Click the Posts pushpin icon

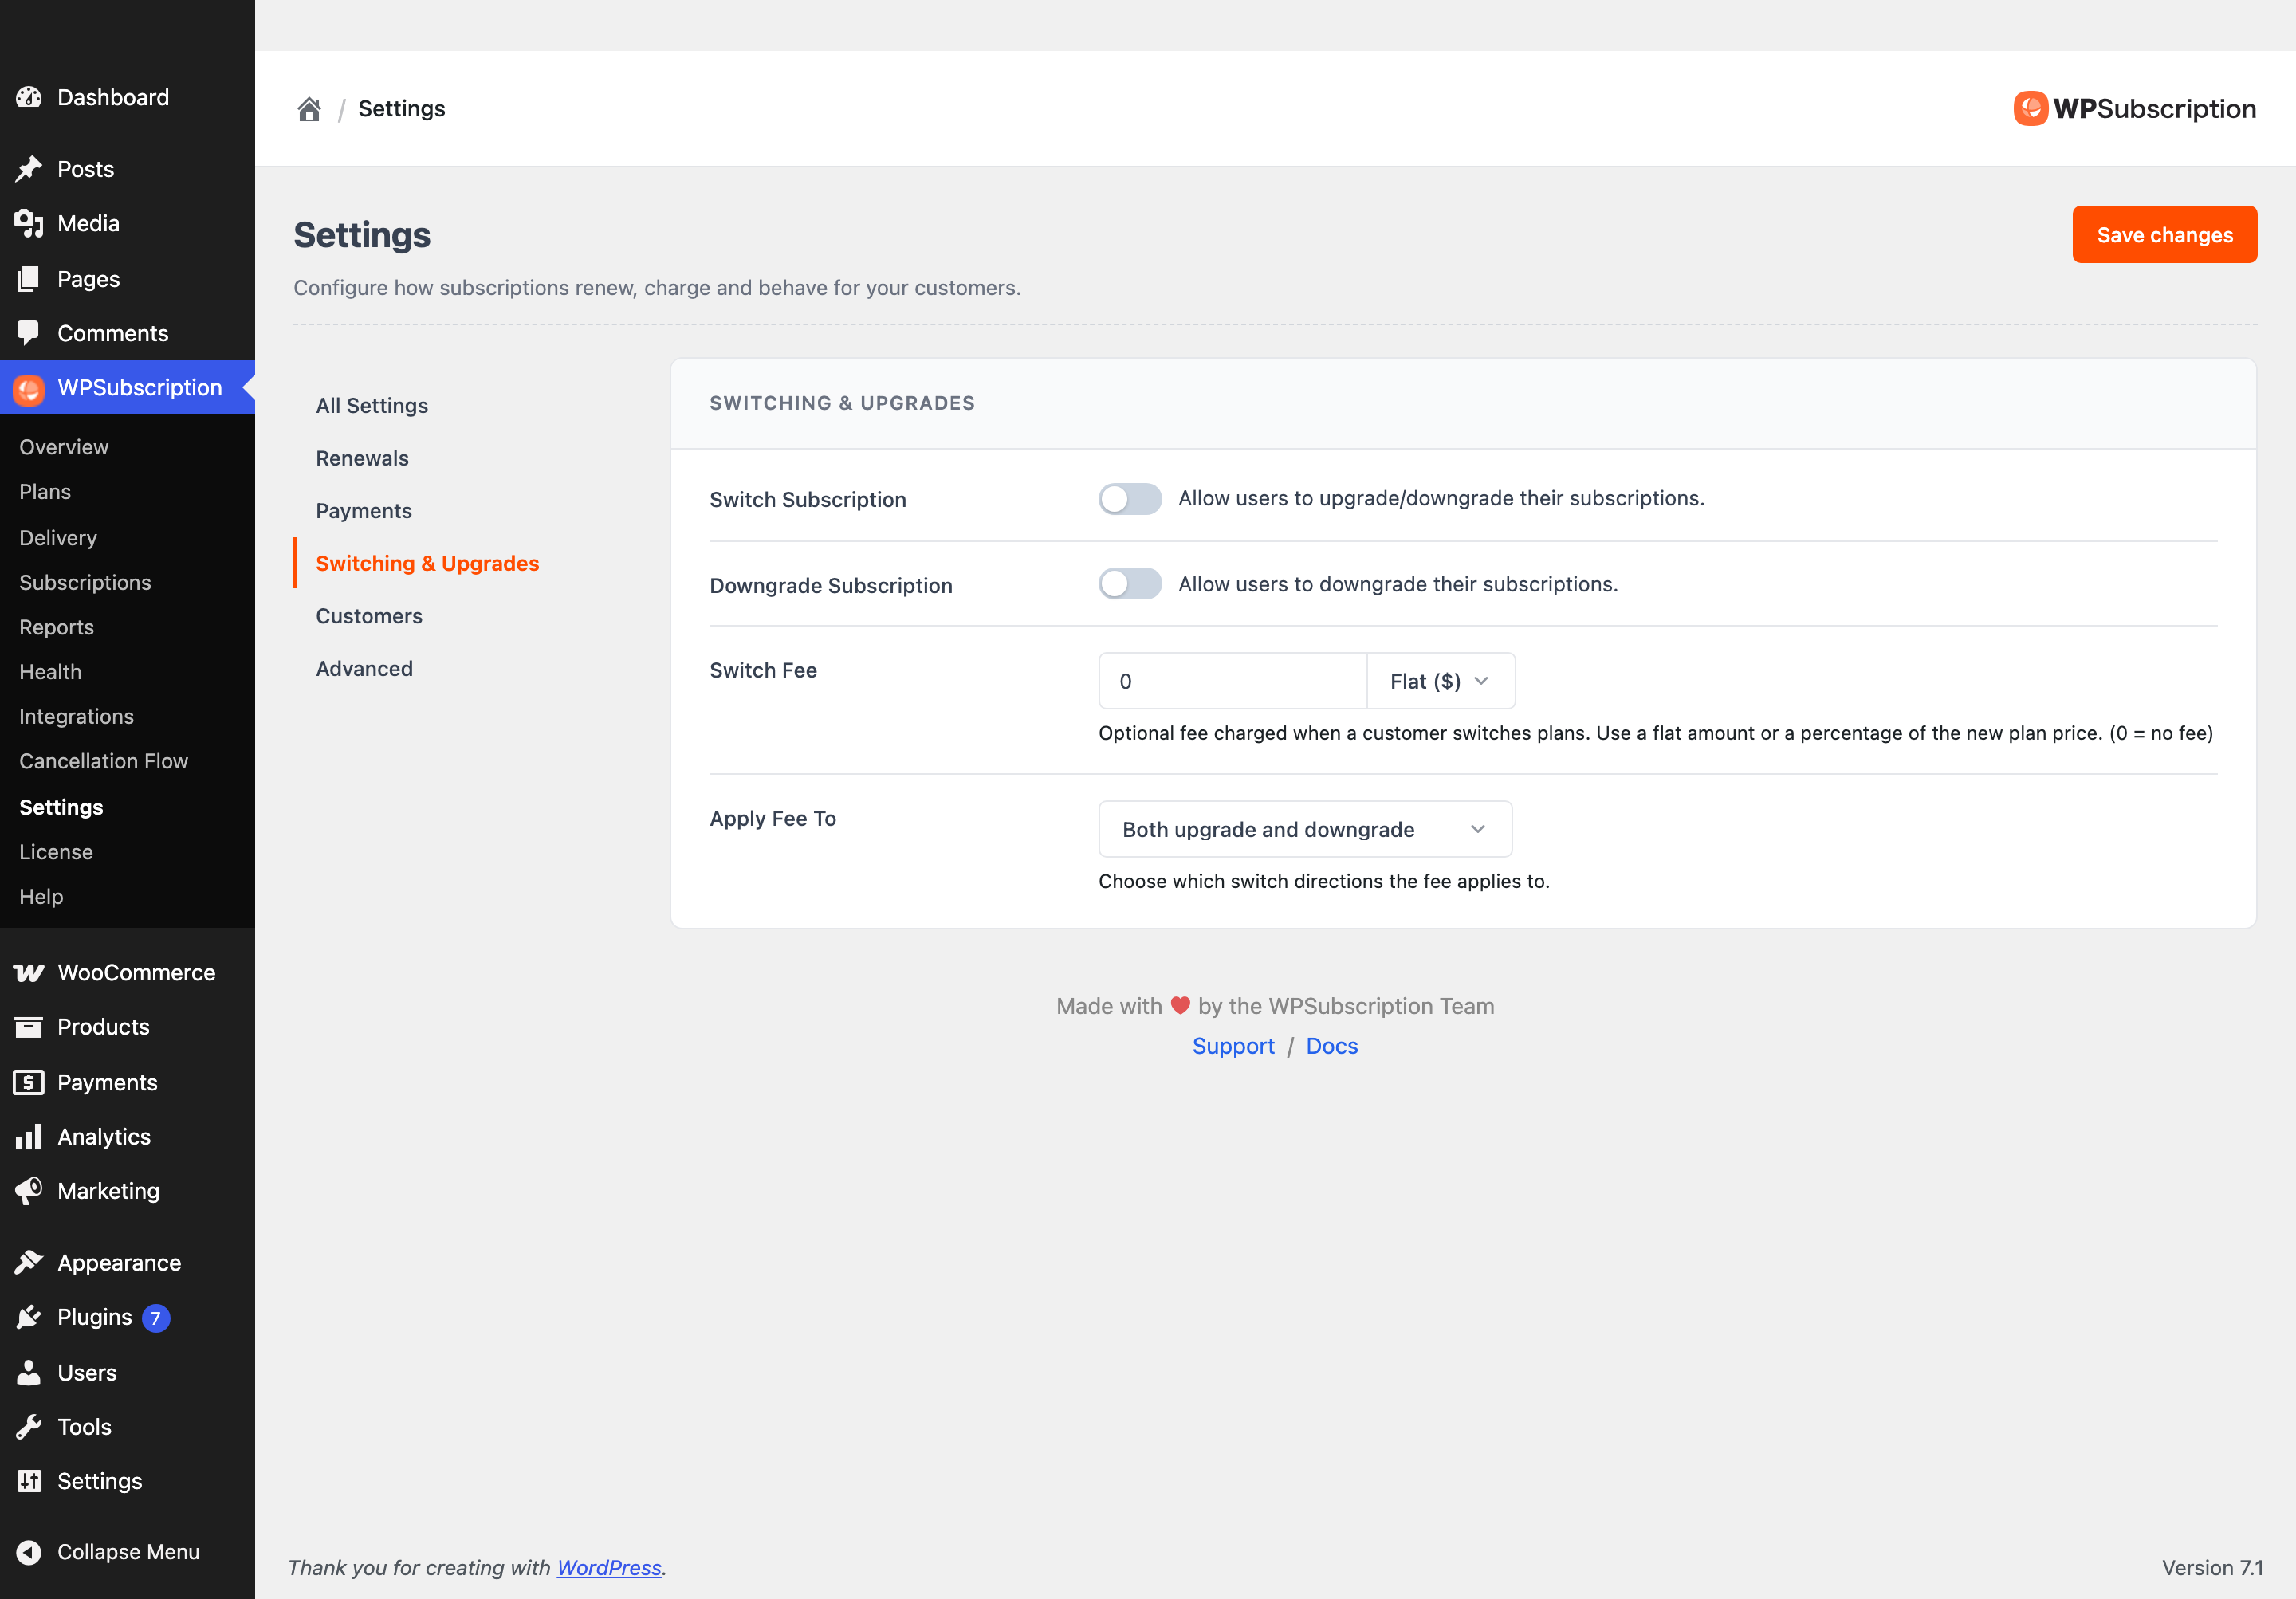(29, 169)
